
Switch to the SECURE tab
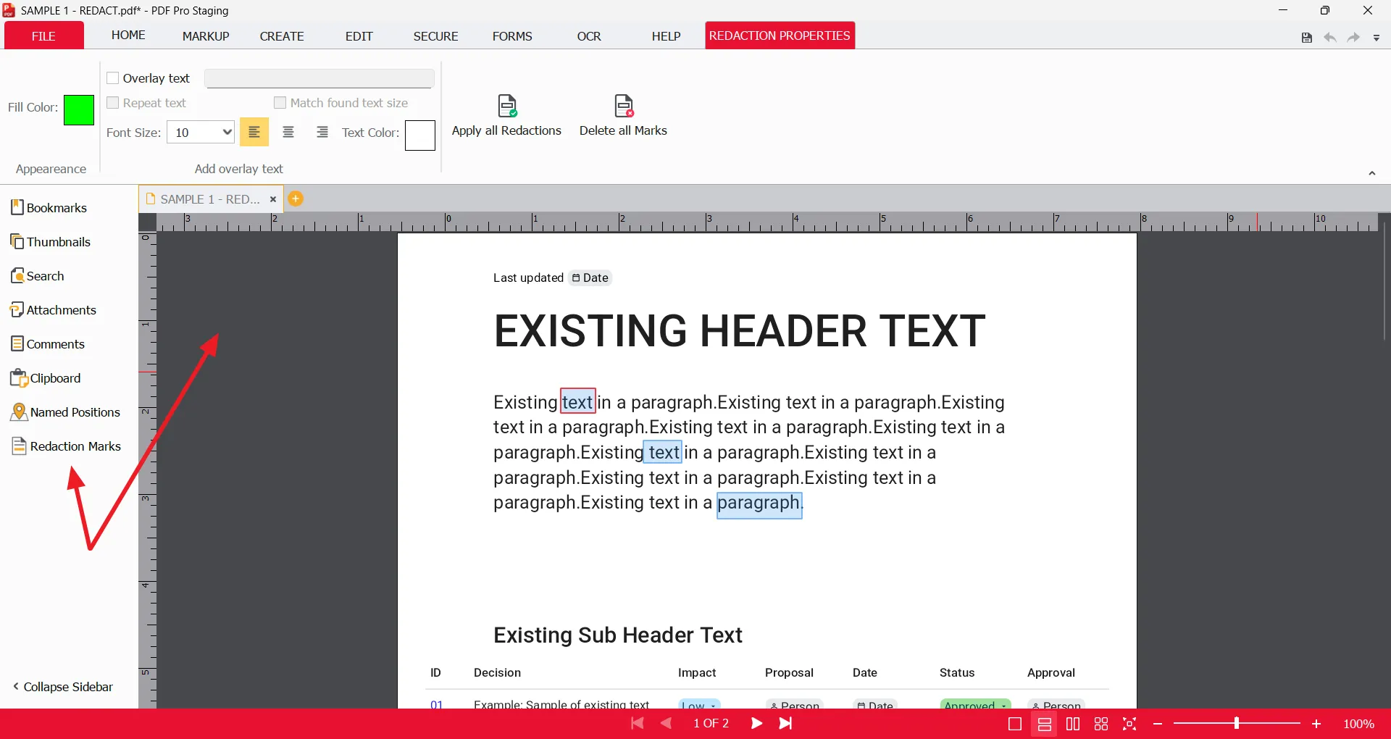tap(435, 36)
